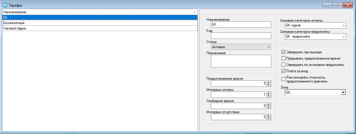
Task: Open the Статус dropdown showing Активен
Action: tap(241, 47)
